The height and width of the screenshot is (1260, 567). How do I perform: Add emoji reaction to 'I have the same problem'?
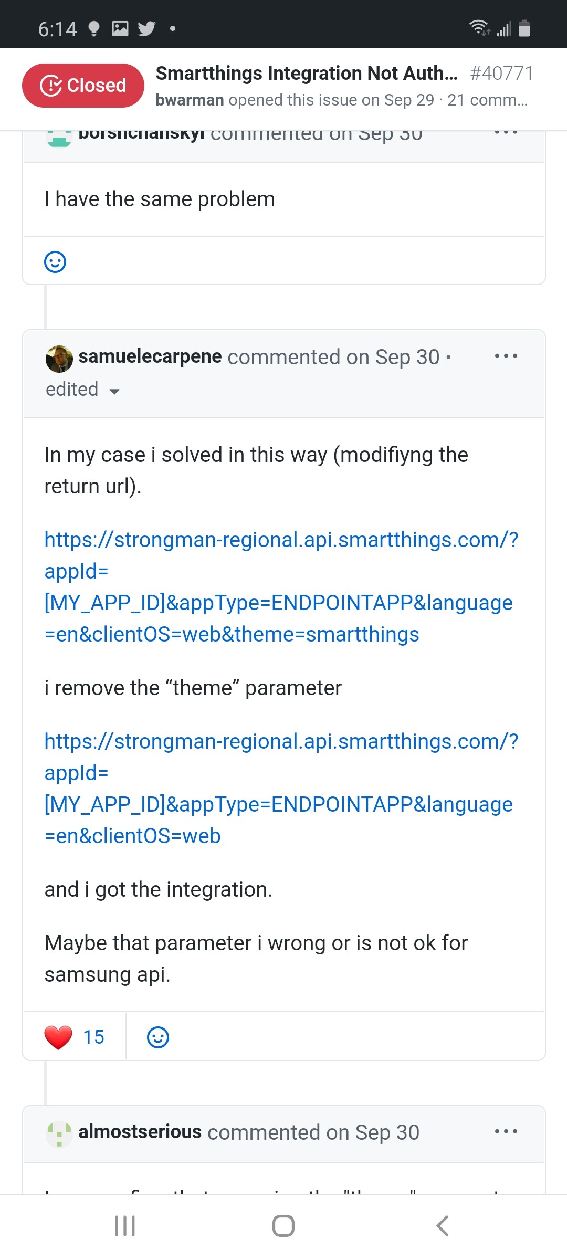[x=55, y=261]
